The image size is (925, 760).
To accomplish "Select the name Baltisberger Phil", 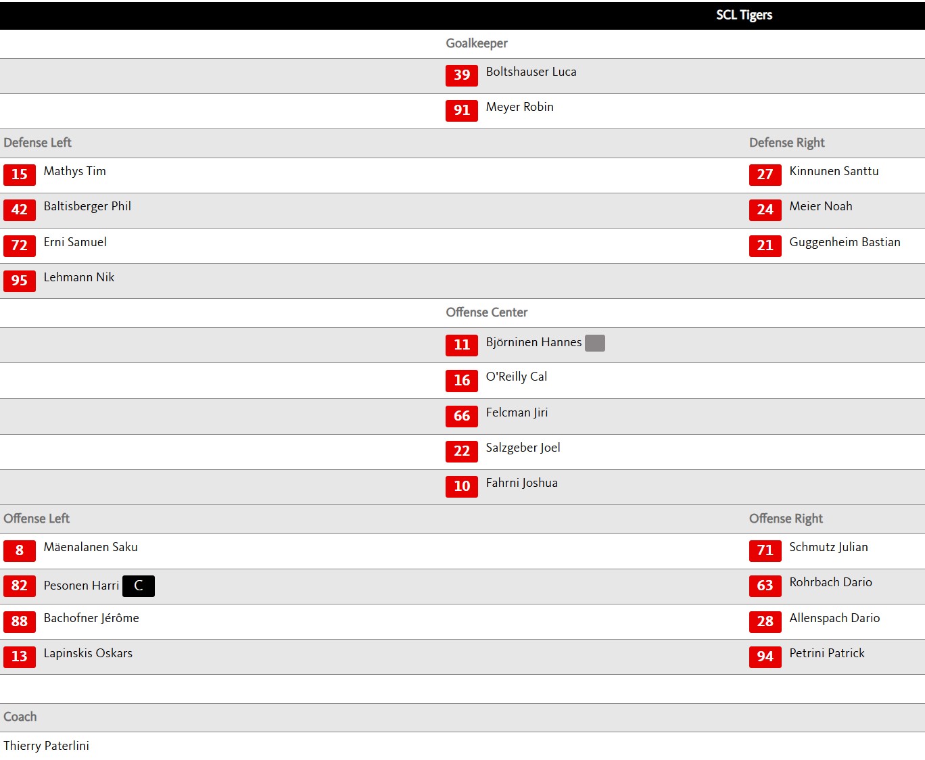I will click(87, 206).
